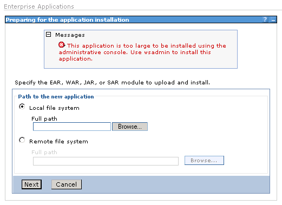282x205 pixels.
Task: Open the help question mark icon
Action: pos(265,19)
